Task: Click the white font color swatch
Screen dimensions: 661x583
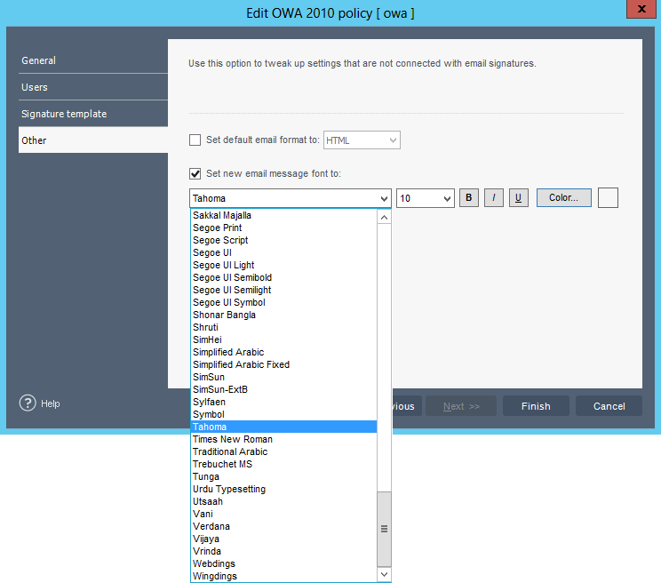Action: (608, 197)
